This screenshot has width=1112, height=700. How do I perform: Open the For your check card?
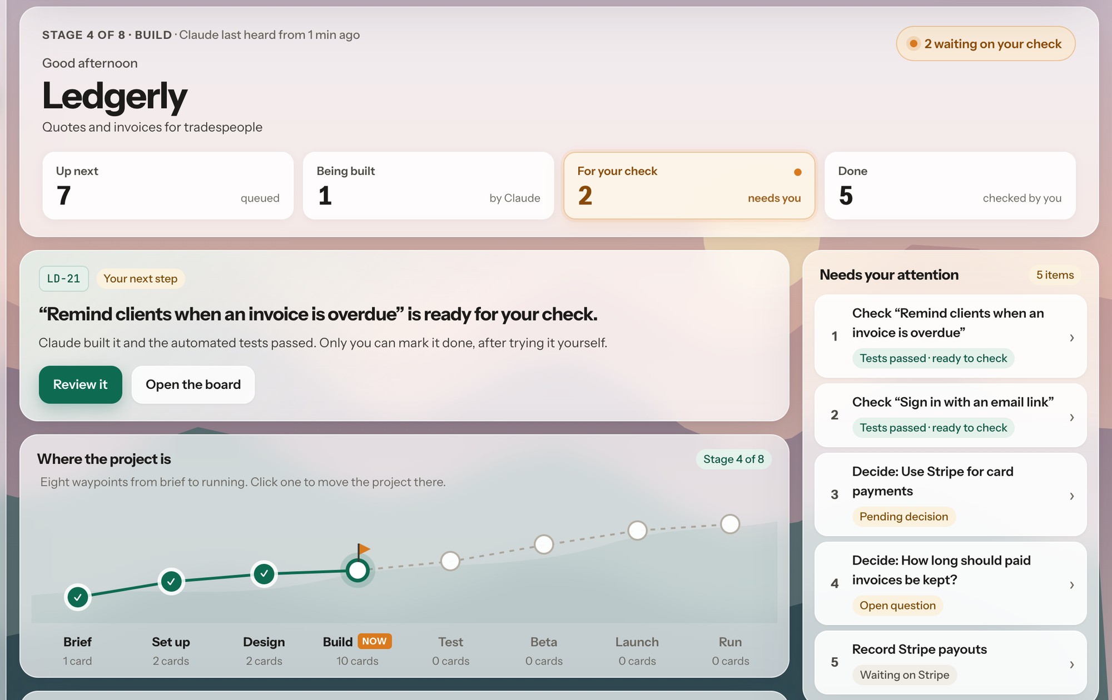pos(689,186)
